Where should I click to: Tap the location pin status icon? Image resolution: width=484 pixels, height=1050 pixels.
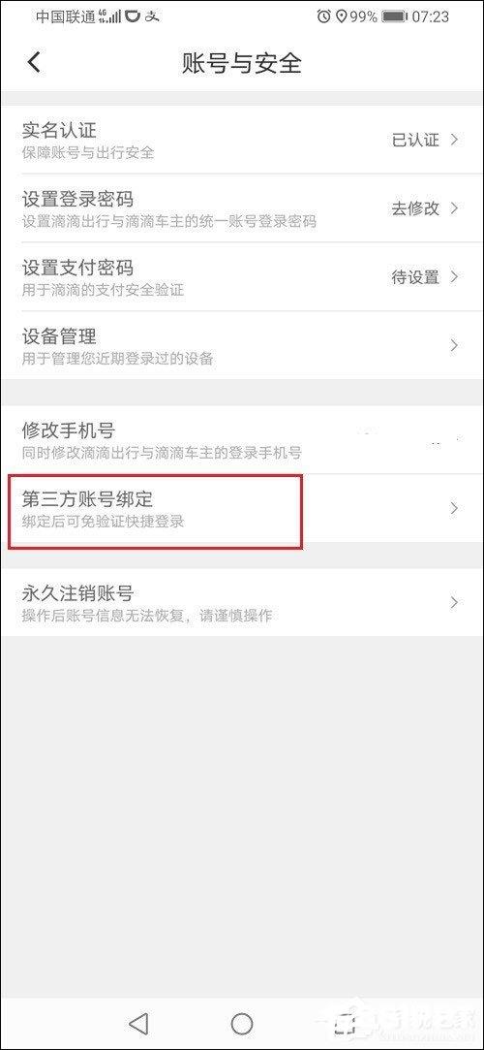341,16
